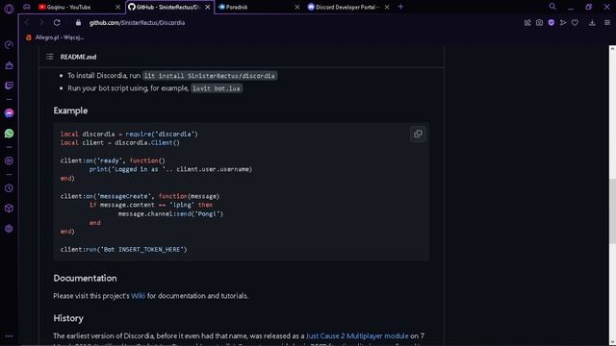Click the Documentation heading
Viewport: 616px width, 346px height.
coord(85,278)
